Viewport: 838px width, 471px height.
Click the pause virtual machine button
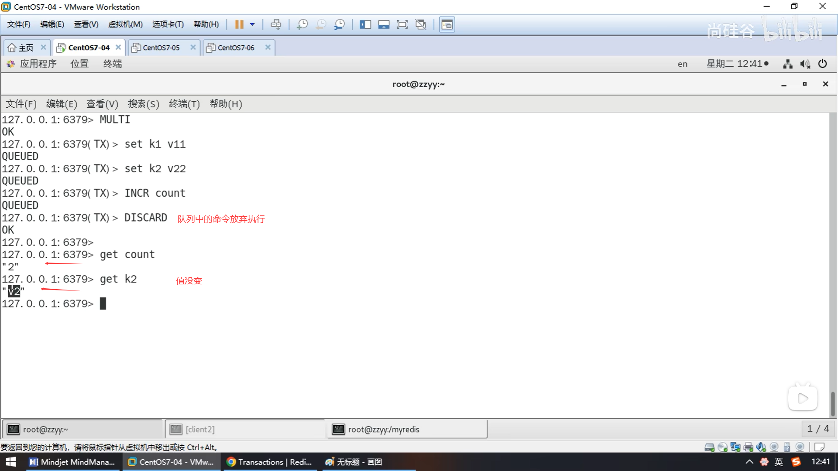239,24
